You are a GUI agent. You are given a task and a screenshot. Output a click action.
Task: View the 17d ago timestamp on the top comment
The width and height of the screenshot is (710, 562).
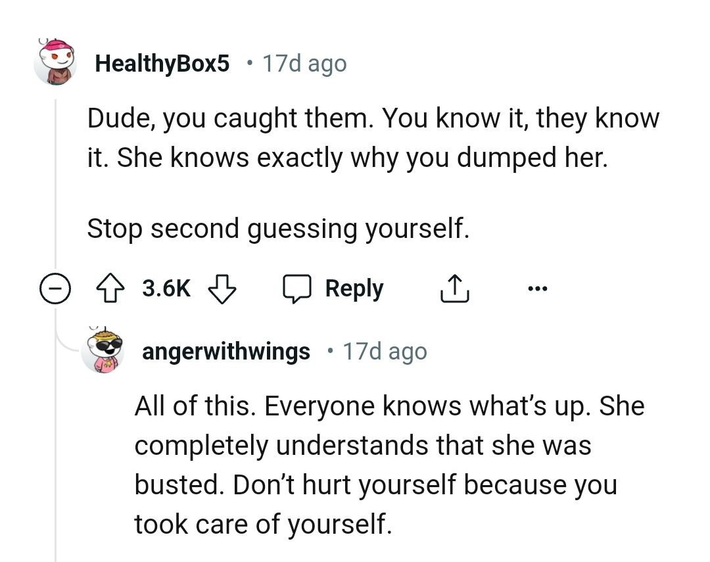tap(304, 63)
